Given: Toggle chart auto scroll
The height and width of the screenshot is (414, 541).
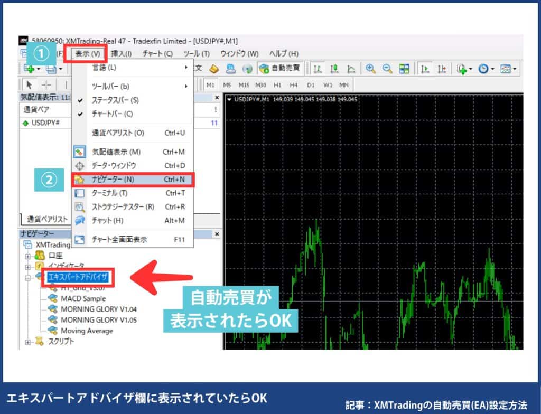Looking at the screenshot, I should tap(425, 69).
